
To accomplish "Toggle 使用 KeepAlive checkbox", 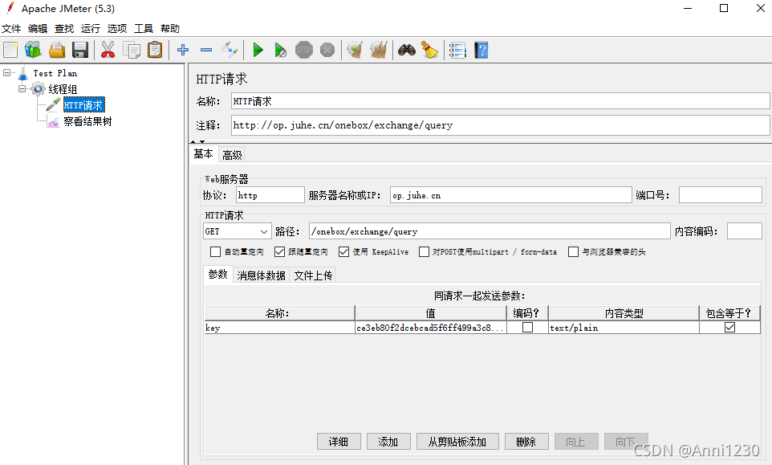I will [x=343, y=251].
